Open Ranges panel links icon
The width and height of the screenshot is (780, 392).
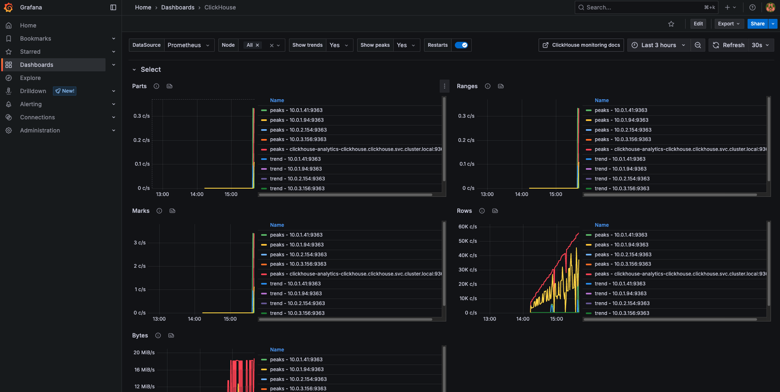click(501, 86)
